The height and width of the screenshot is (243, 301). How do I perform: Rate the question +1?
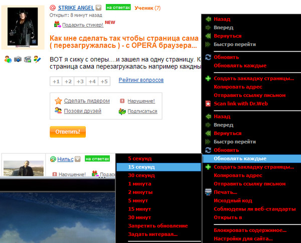coord(56,81)
